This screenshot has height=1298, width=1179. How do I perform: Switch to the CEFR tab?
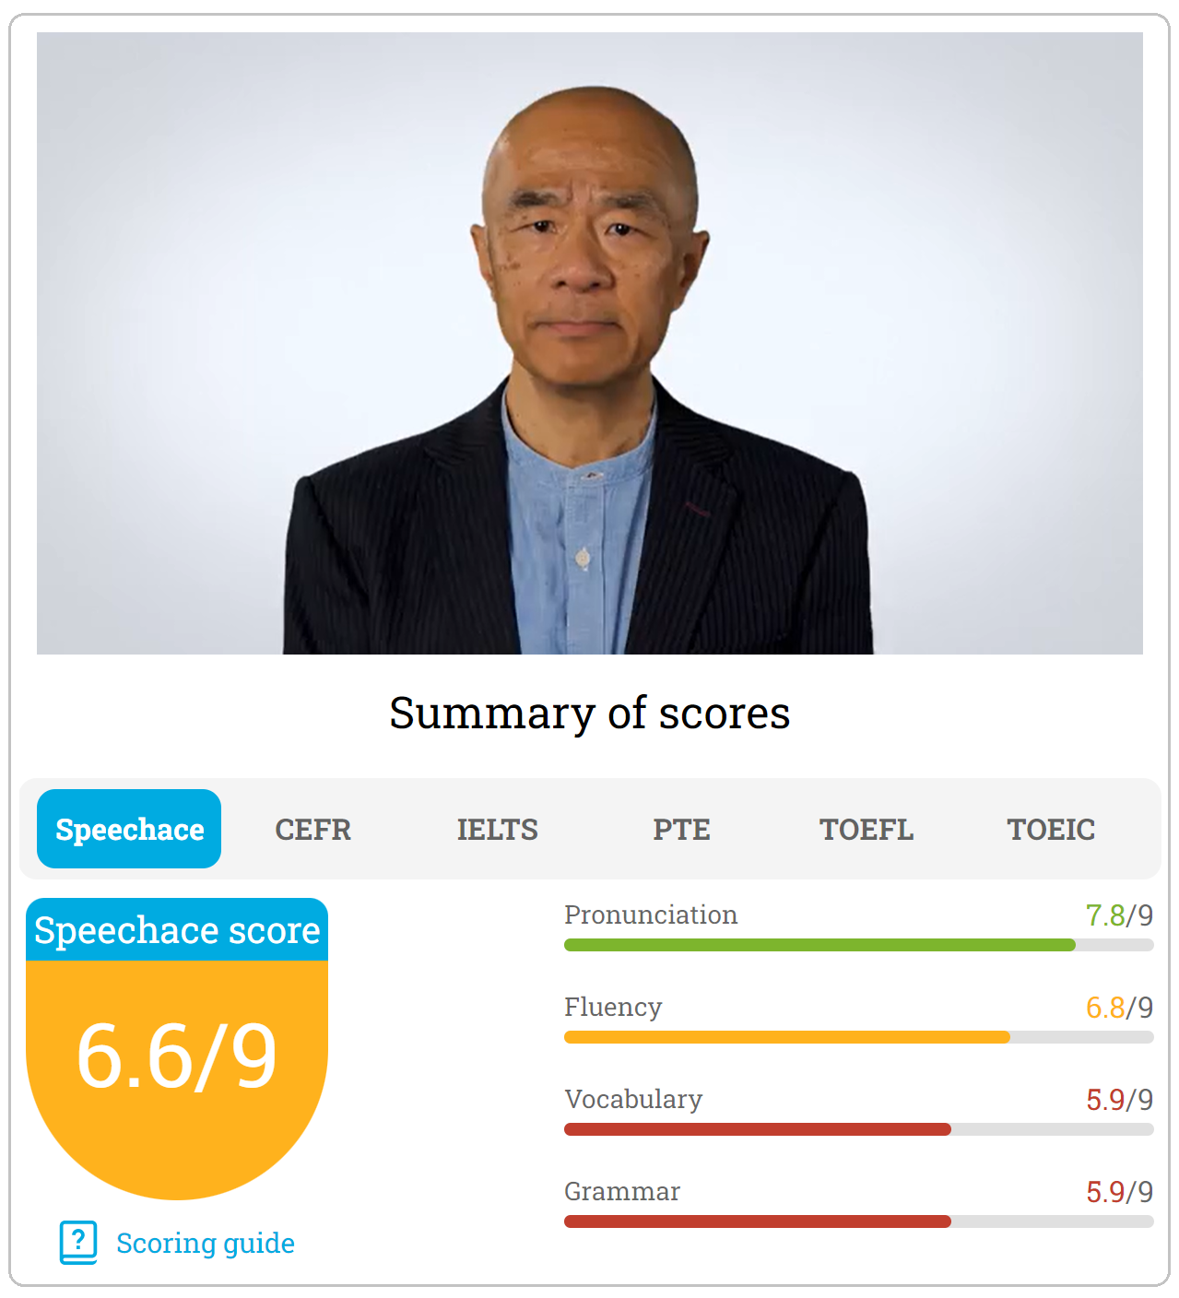click(x=312, y=829)
